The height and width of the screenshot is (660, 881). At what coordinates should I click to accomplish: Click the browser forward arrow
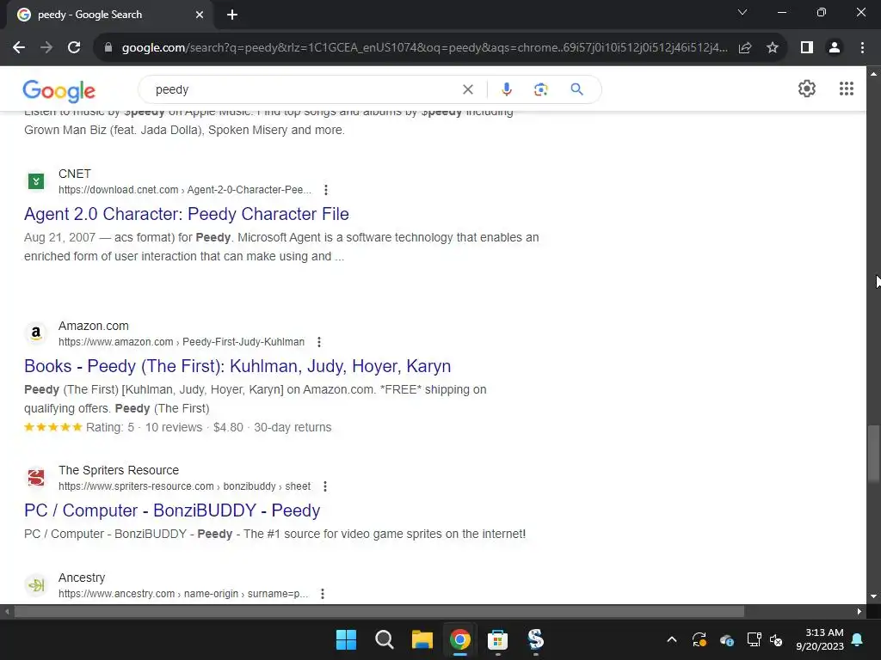(46, 48)
